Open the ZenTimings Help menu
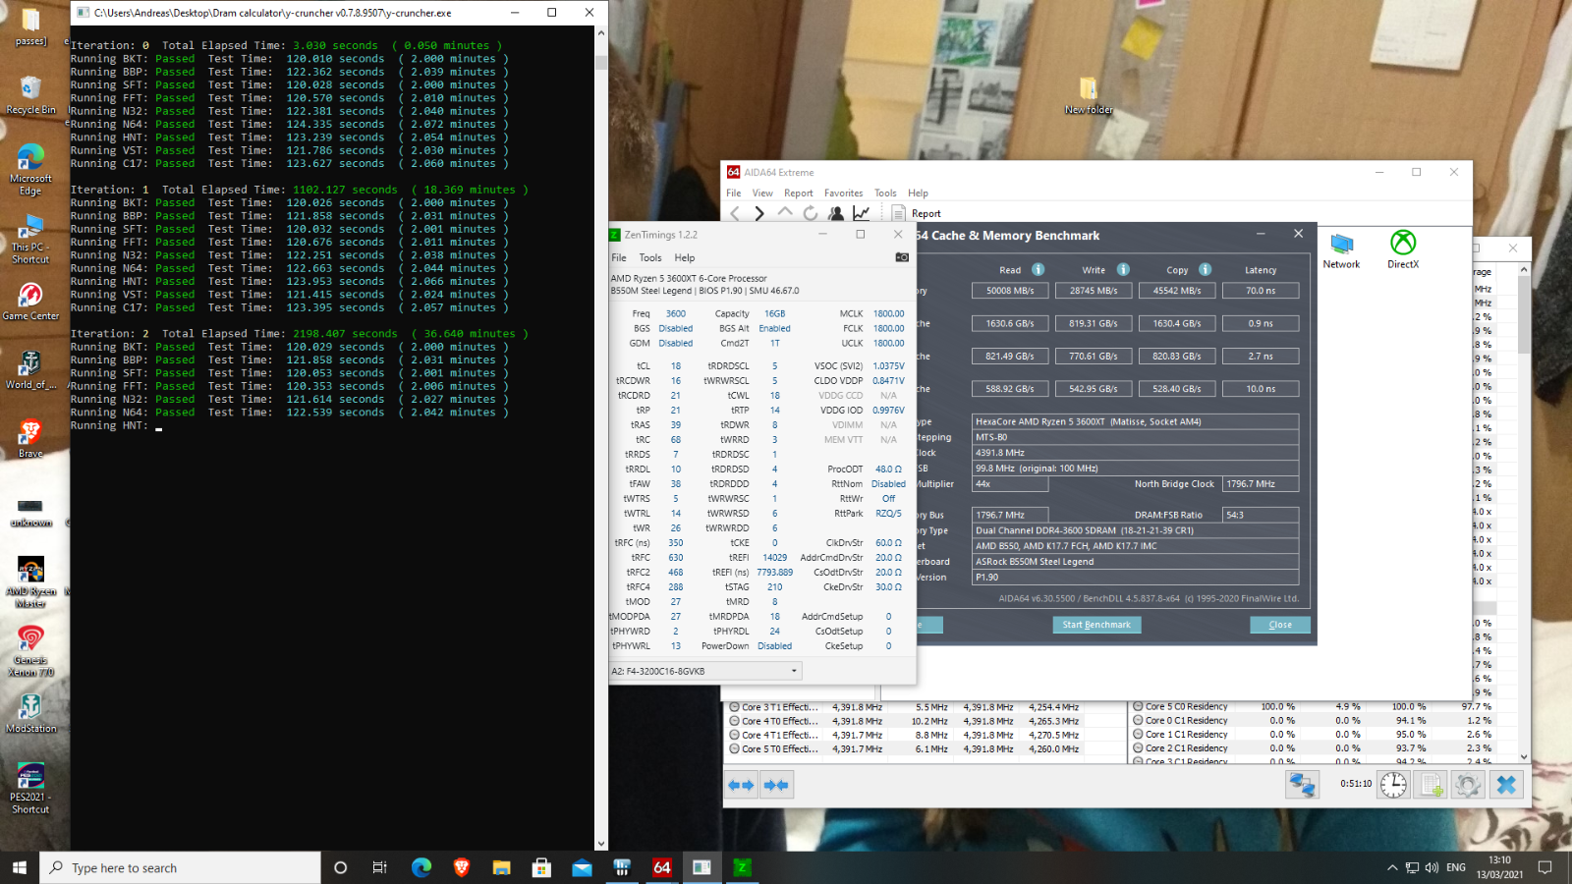1572x884 pixels. click(x=685, y=257)
